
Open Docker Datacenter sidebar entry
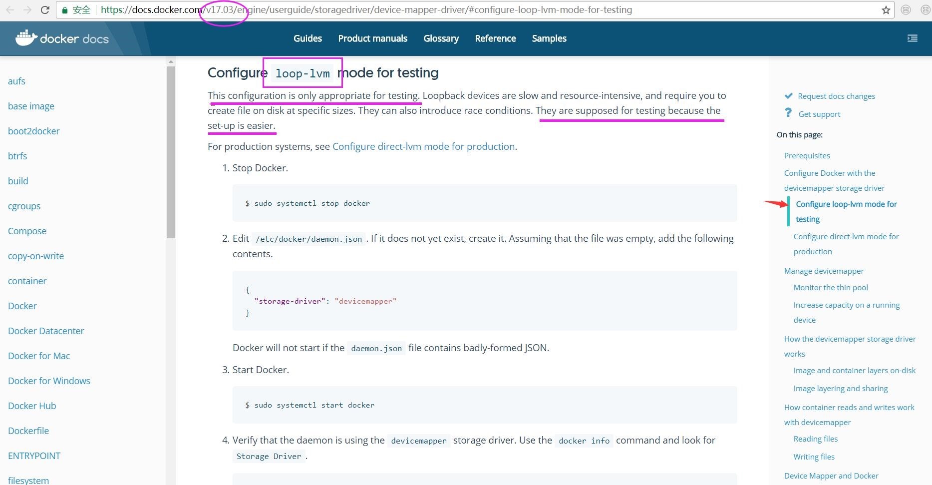46,331
